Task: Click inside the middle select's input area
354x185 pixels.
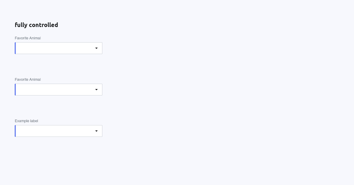Action: (x=53, y=90)
